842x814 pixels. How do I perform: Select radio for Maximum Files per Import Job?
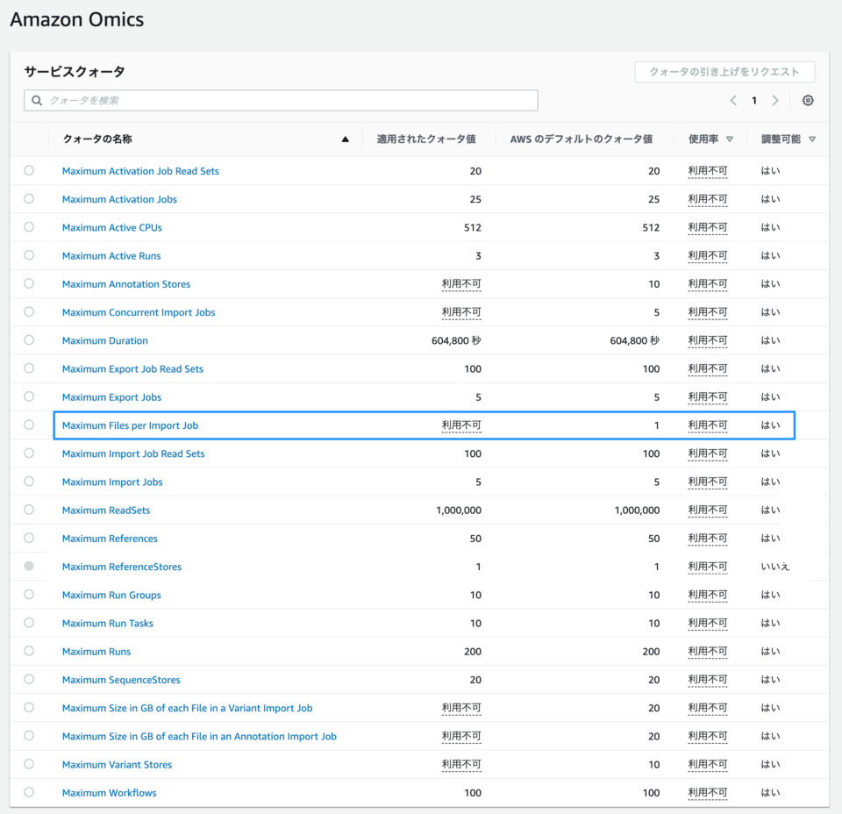[x=29, y=425]
